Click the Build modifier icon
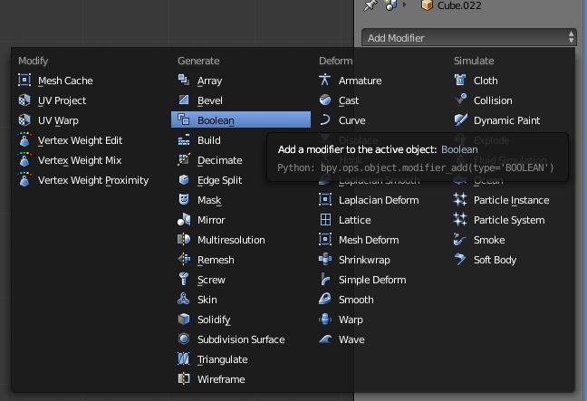 (x=183, y=140)
